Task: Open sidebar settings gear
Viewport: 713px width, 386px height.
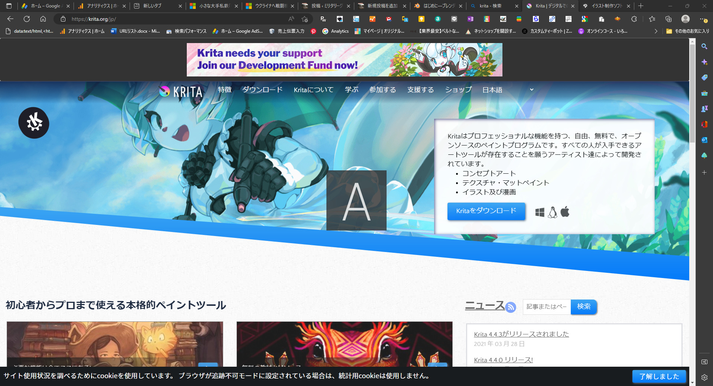Action: [704, 377]
